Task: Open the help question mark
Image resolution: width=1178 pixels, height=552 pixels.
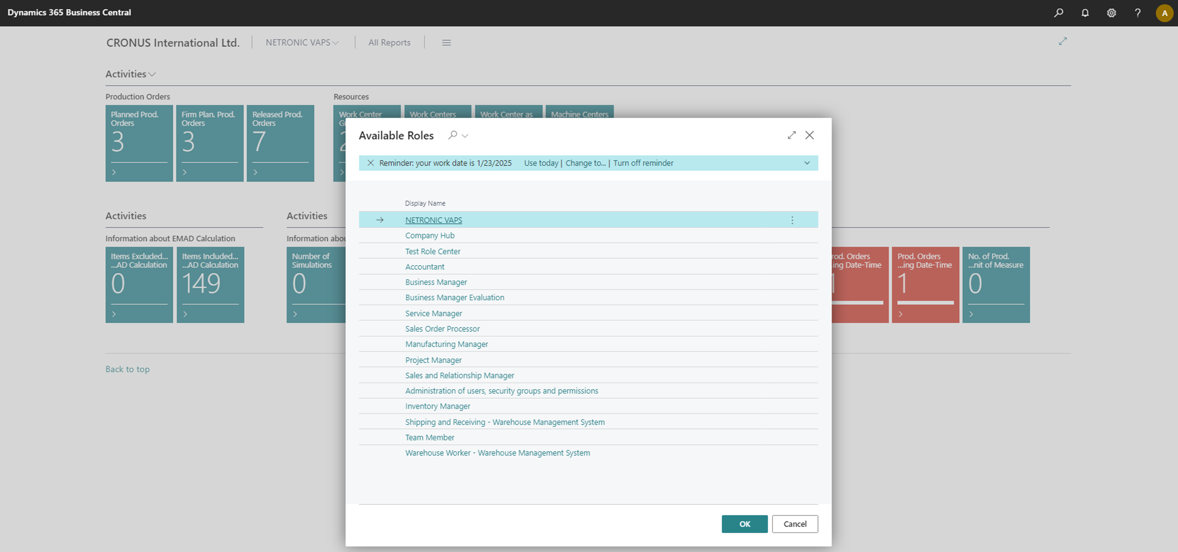Action: (1138, 13)
